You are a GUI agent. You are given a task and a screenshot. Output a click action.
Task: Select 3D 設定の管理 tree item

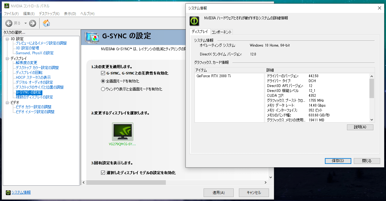click(27, 48)
